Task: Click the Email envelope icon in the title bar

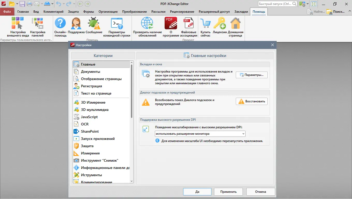Action: [36, 4]
